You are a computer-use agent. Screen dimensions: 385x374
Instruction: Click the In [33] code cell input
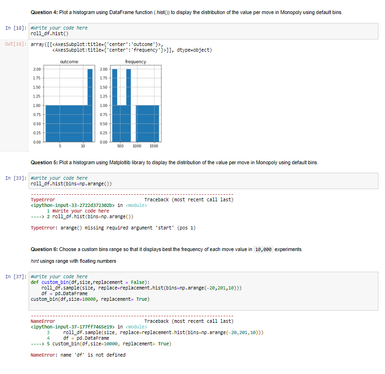[x=204, y=181]
